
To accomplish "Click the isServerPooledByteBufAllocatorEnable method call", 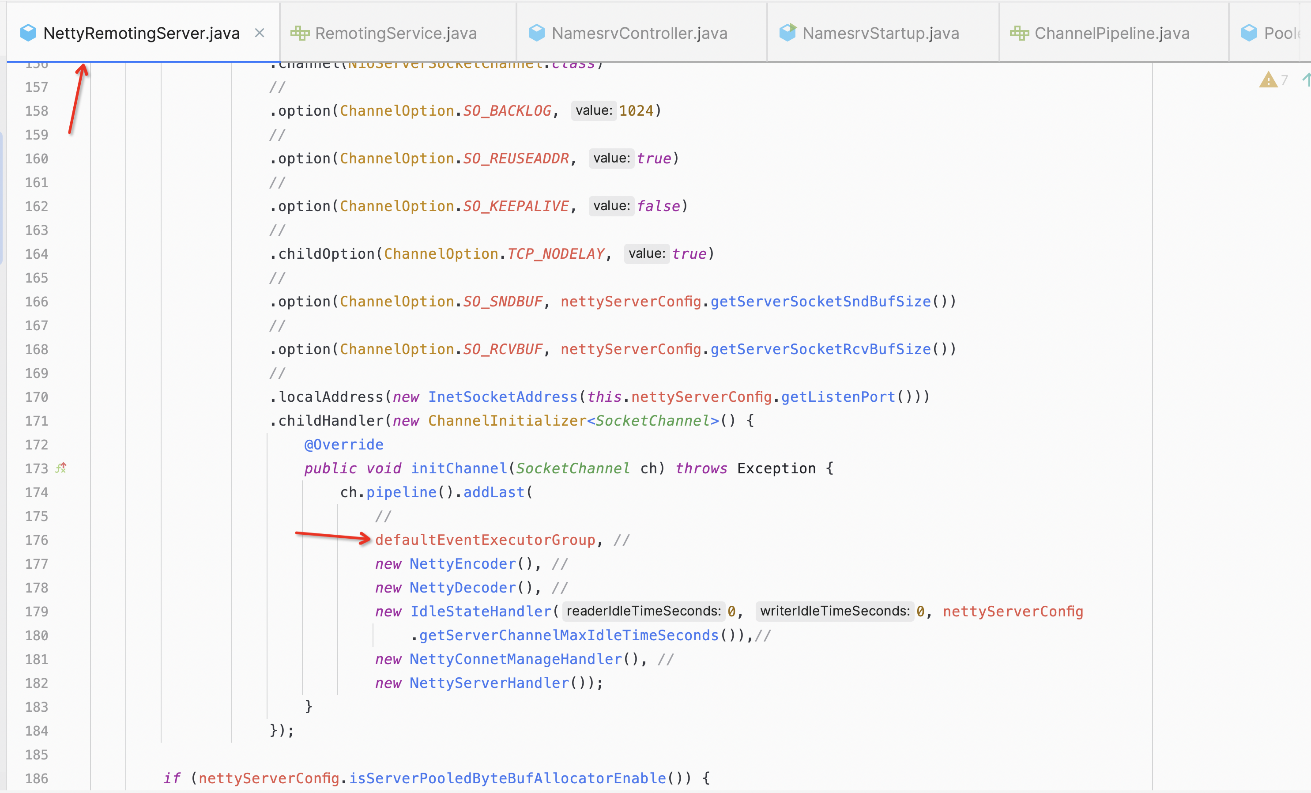I will [x=508, y=778].
